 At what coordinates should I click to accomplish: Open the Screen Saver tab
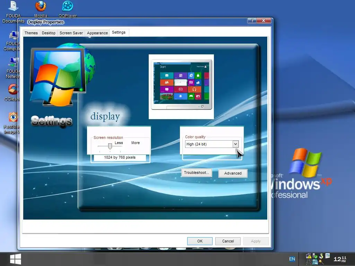71,33
